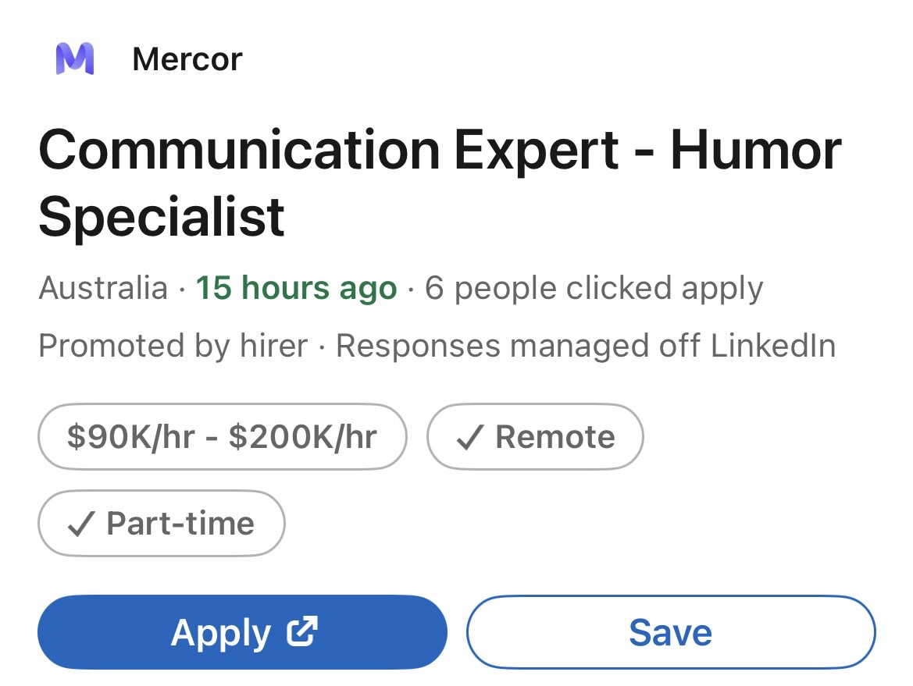The image size is (913, 686).
Task: Toggle the Remote filter chip
Action: (x=535, y=437)
